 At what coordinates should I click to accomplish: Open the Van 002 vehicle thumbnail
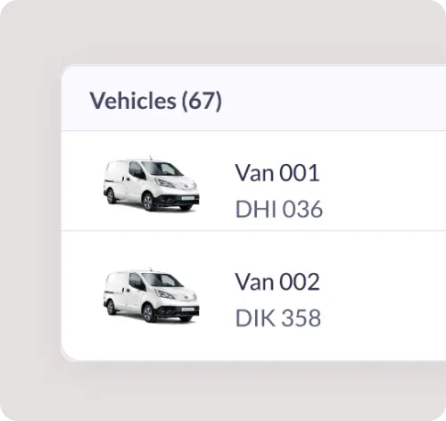[x=151, y=295]
